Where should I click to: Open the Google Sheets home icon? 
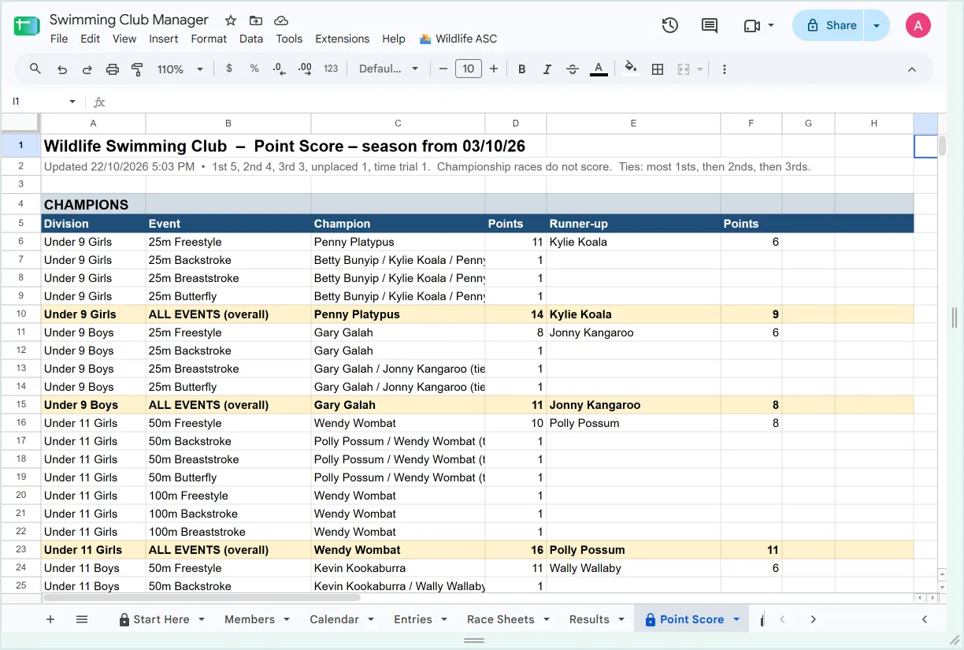pos(27,26)
